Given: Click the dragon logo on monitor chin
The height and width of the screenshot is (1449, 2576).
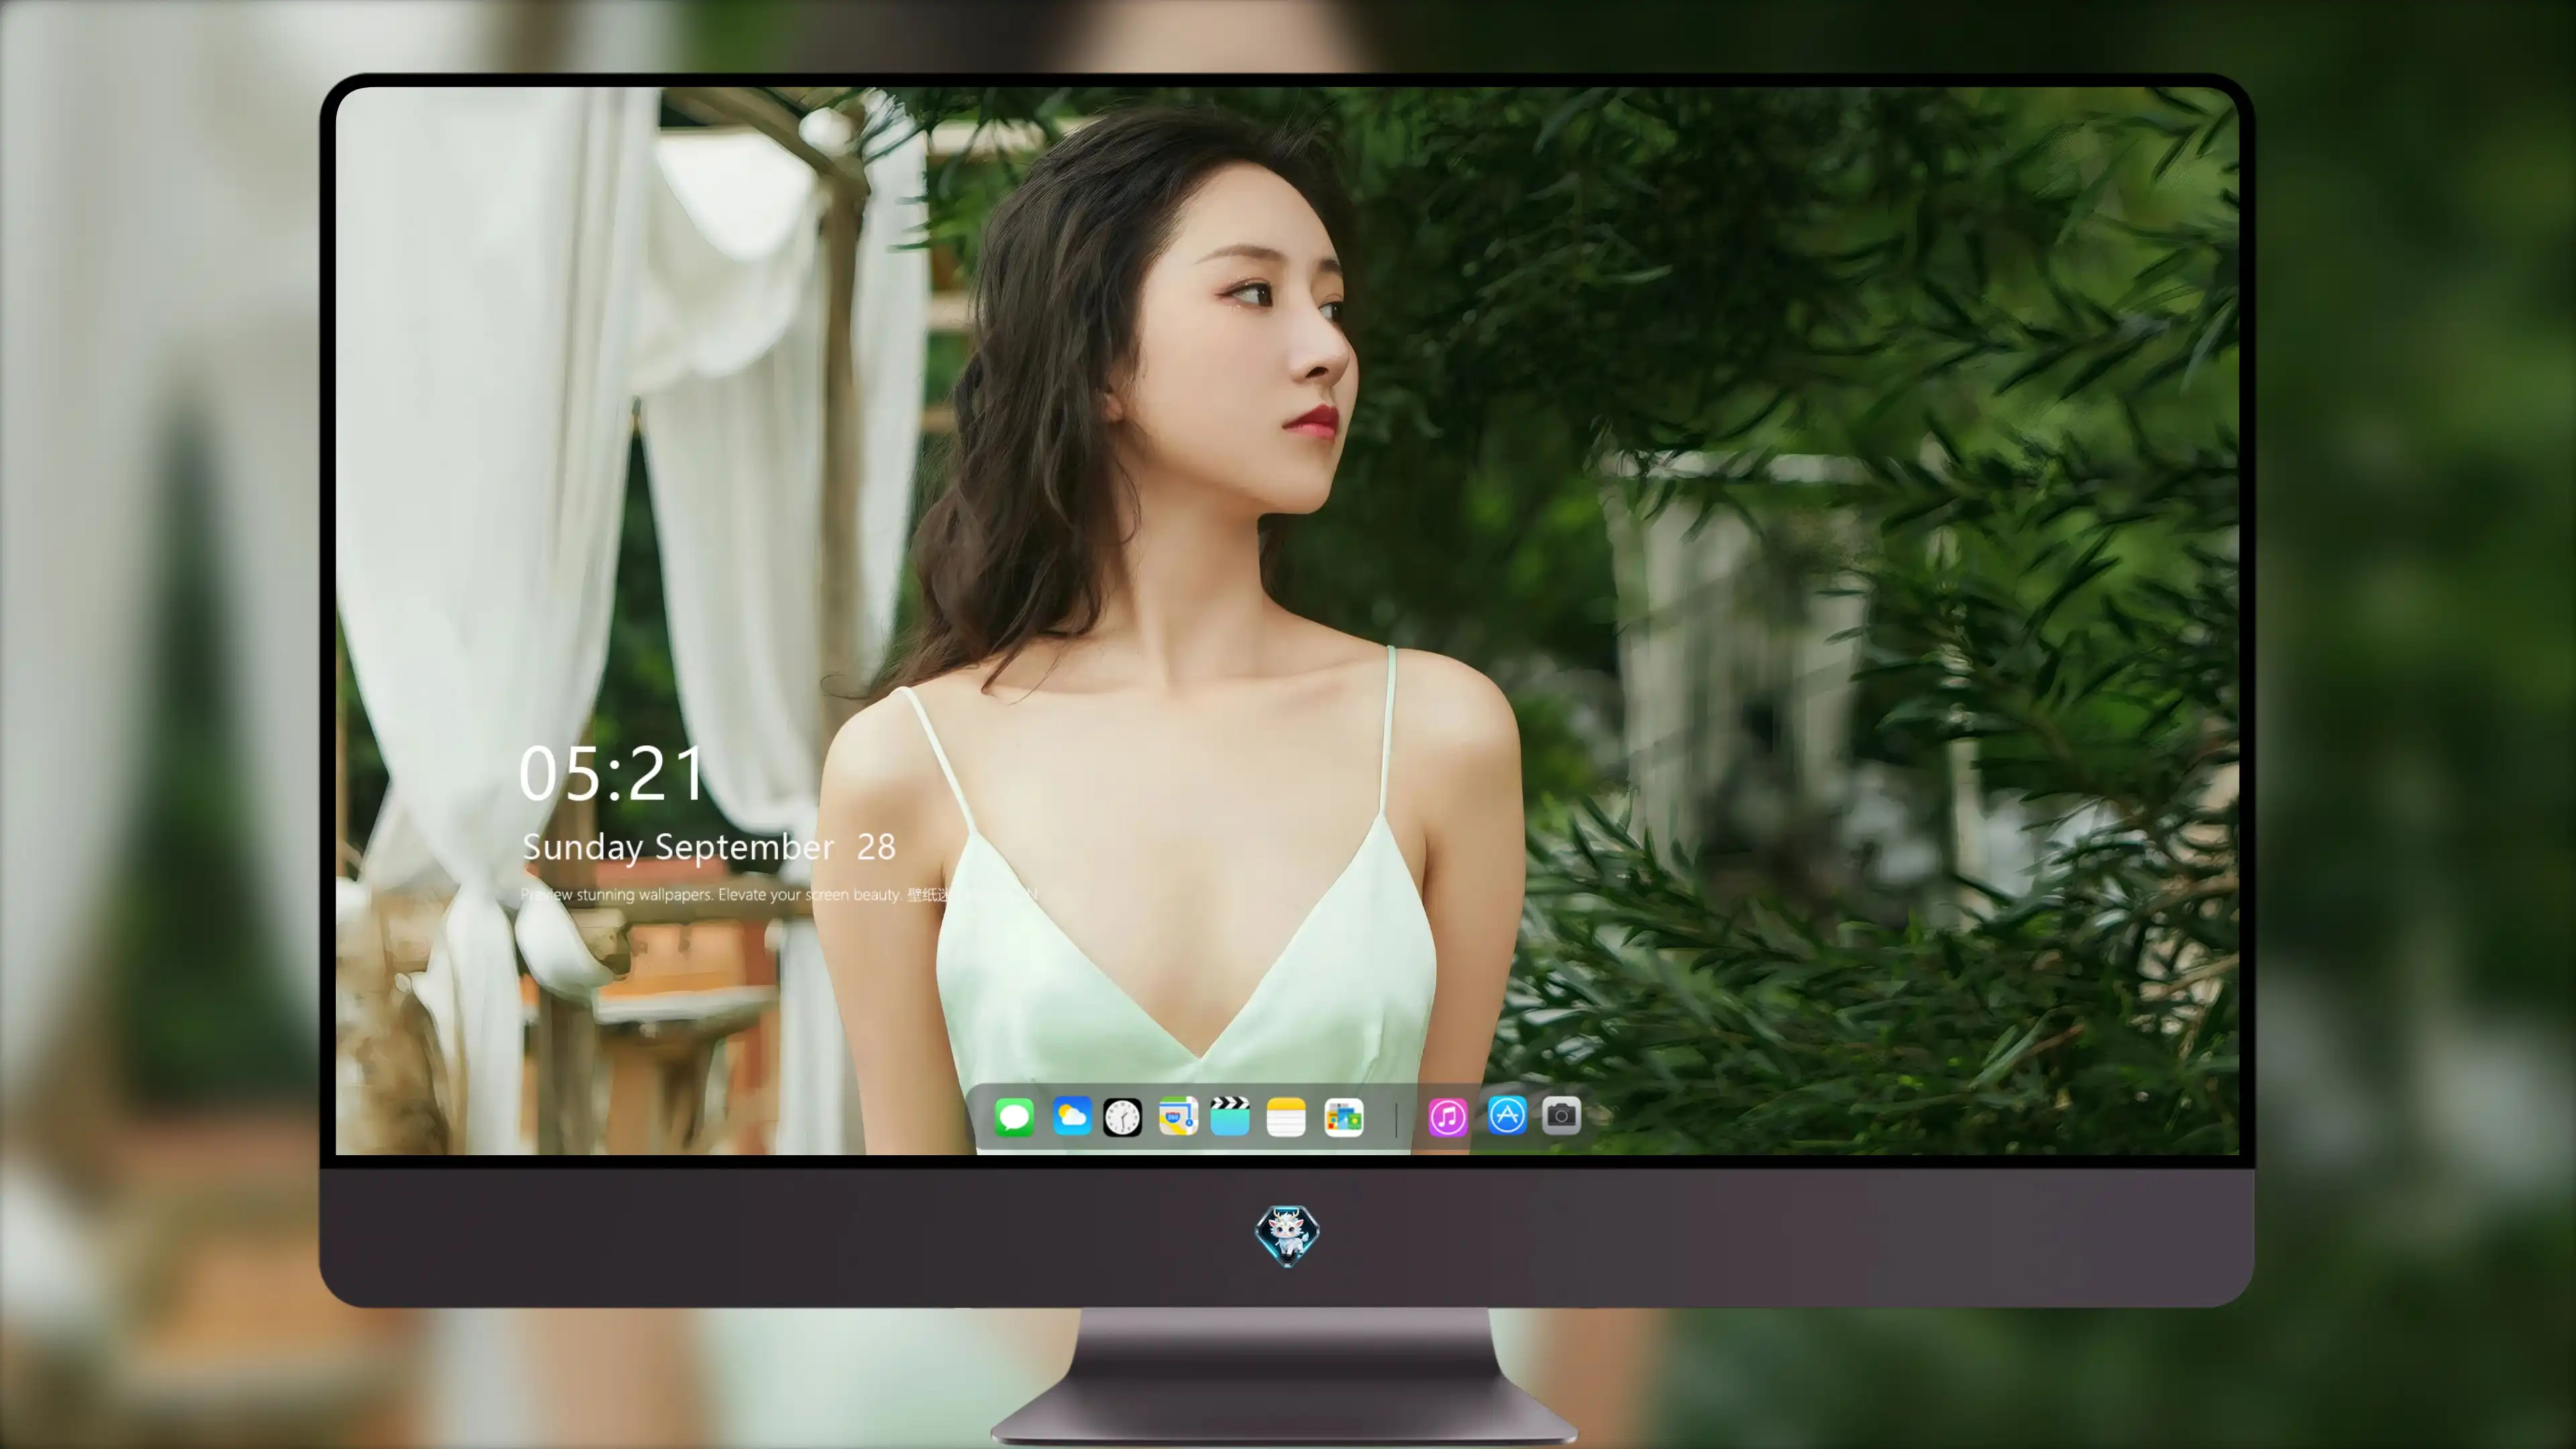Looking at the screenshot, I should 1287,1235.
